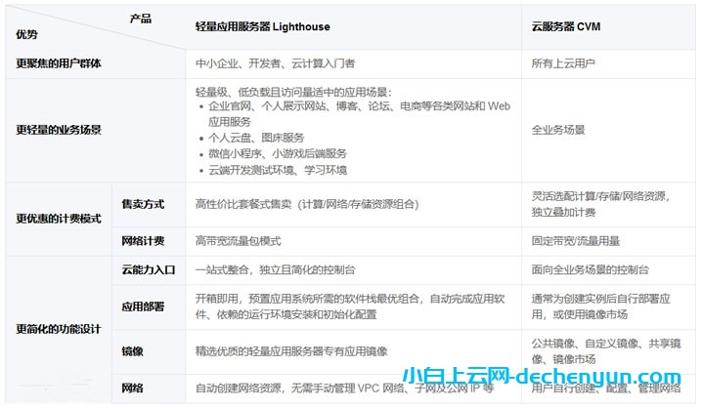Viewport: 702px width, 408px height.
Task: Click the '网络' sub-row label
Action: 133,388
